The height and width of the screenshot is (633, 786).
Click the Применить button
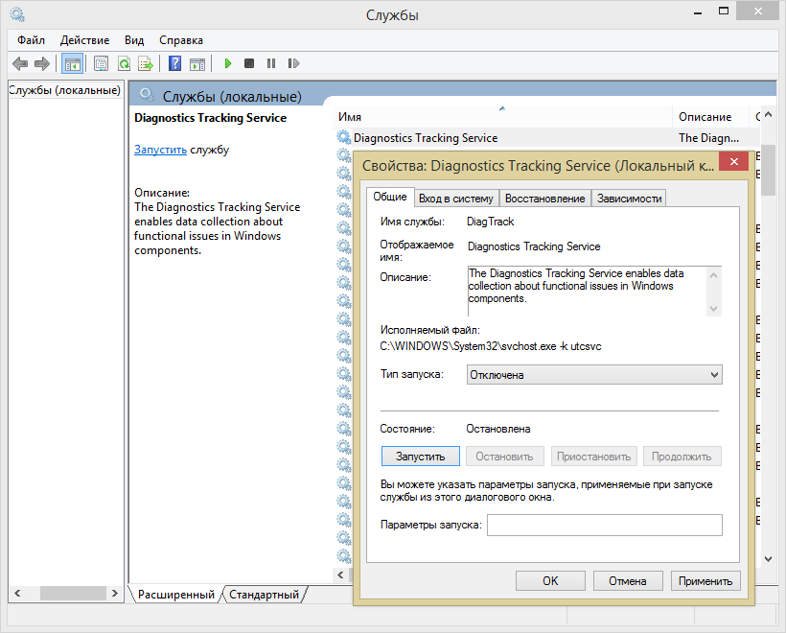point(705,581)
